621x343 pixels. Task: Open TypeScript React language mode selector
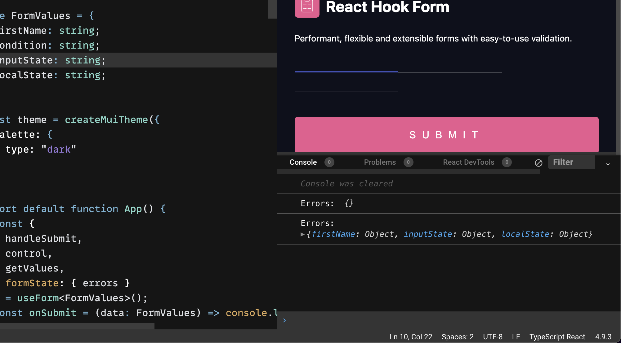pos(557,337)
